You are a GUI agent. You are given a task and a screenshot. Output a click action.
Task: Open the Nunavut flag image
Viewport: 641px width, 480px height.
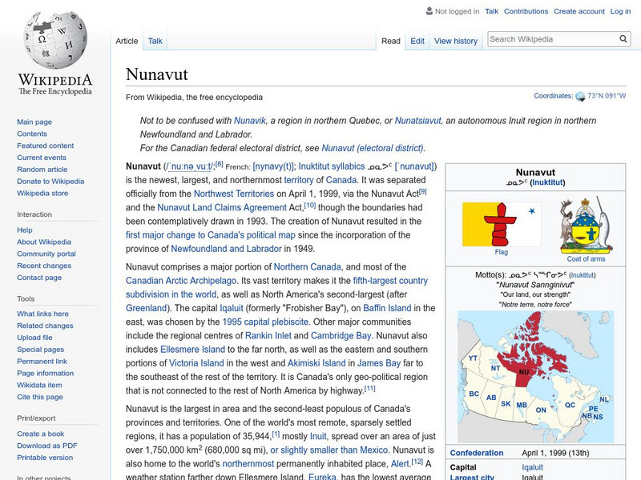coord(502,224)
